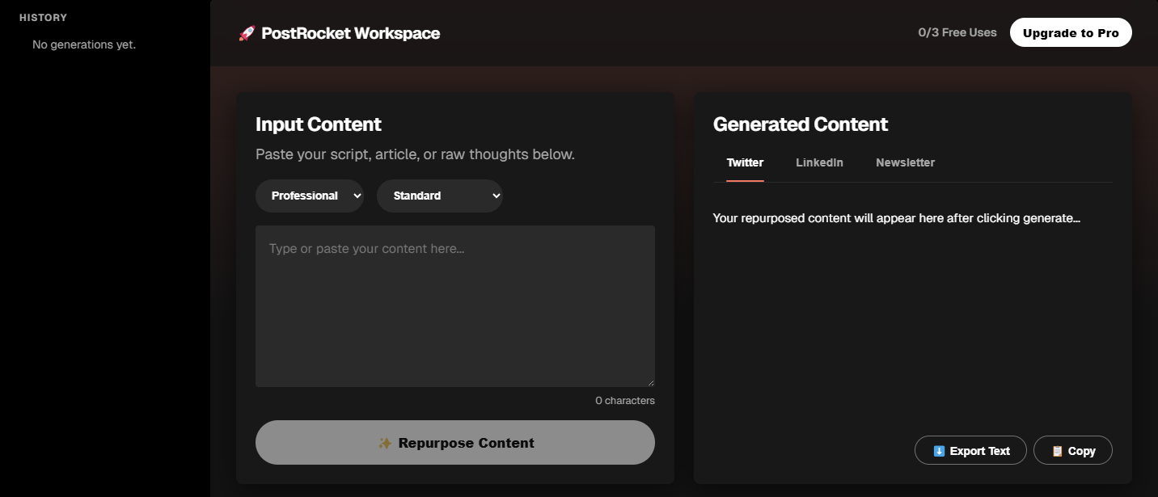This screenshot has width=1158, height=497.
Task: Click the 'No generations yet.' text
Action: tap(84, 44)
